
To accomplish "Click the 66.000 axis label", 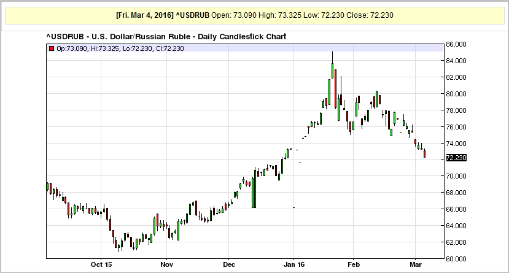I will 456,209.
